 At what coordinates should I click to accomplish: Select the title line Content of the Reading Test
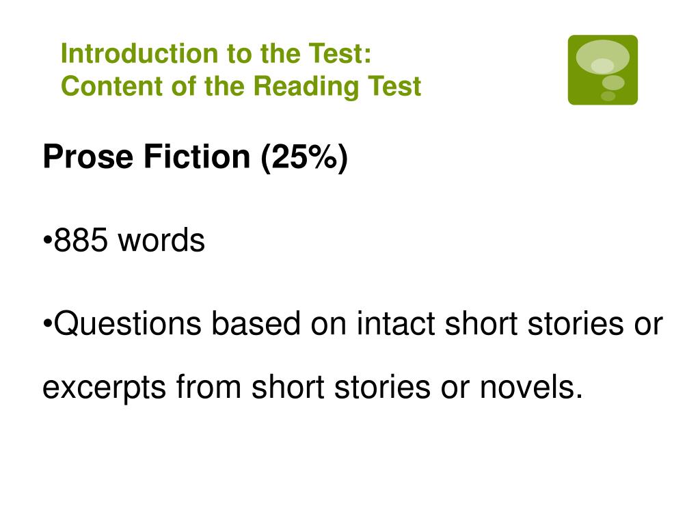(241, 85)
